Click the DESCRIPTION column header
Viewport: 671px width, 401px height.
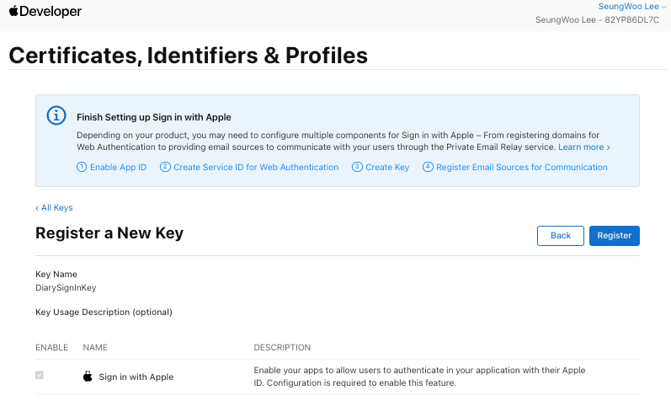click(x=282, y=347)
